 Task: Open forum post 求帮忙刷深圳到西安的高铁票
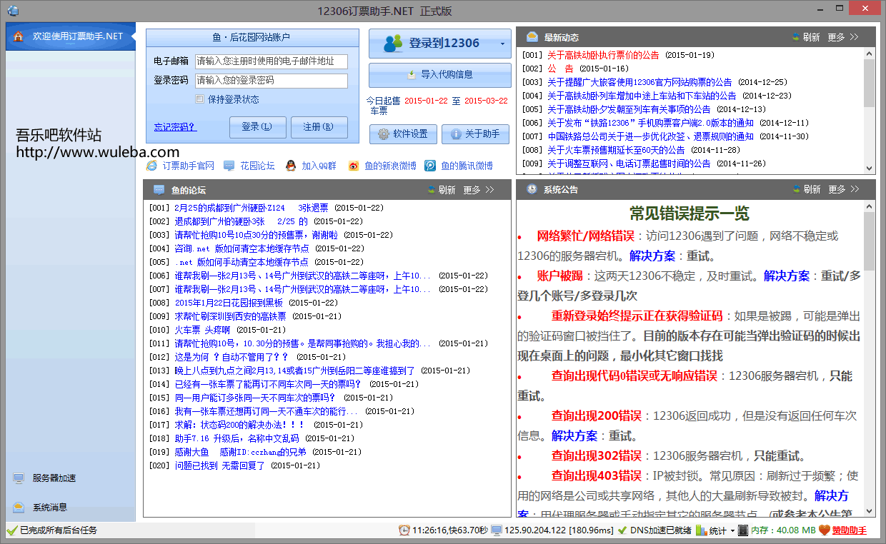230,316
